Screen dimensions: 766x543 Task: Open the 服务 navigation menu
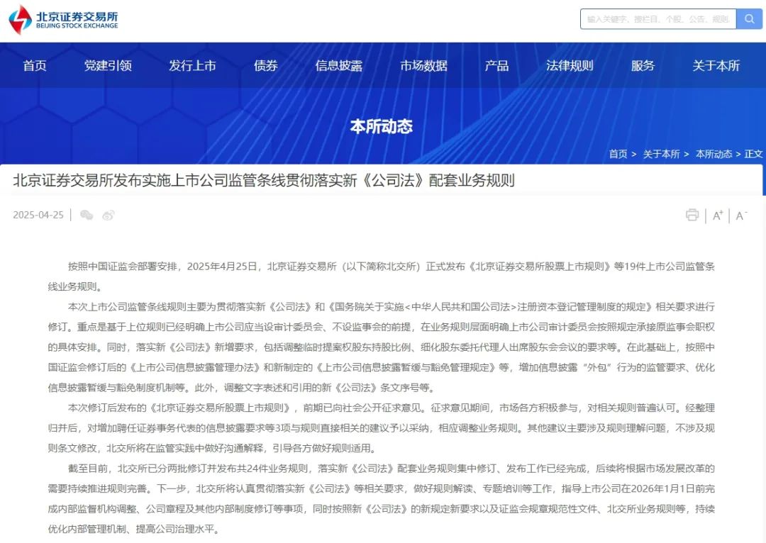[642, 65]
